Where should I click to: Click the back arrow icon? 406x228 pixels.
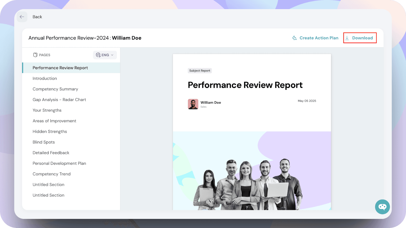[22, 17]
